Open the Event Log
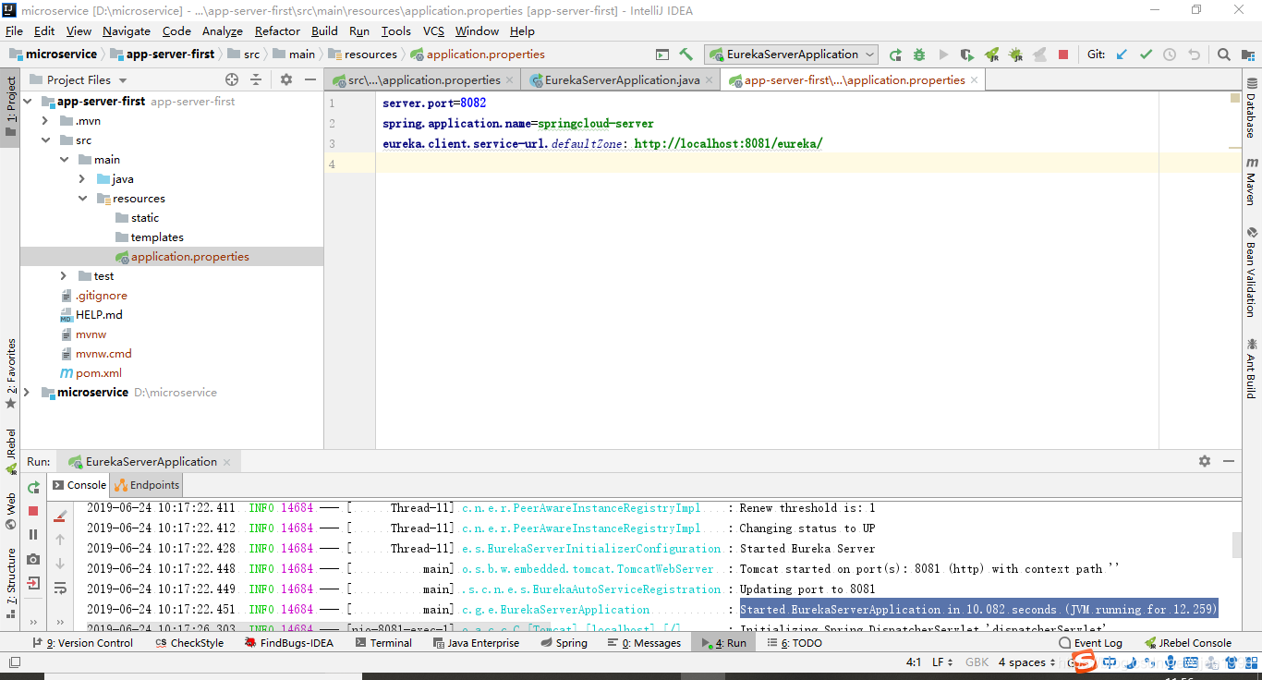 pos(1089,643)
